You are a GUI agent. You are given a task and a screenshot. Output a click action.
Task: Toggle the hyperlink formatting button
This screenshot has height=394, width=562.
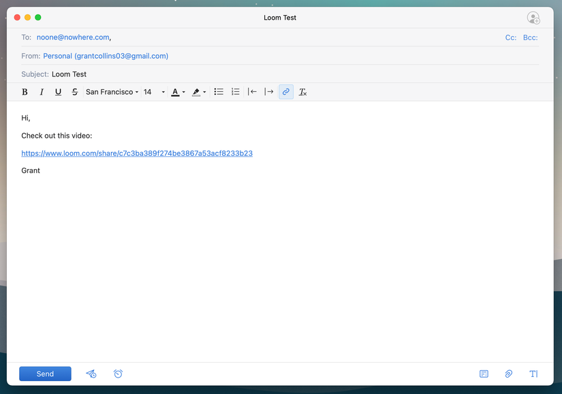coord(285,91)
